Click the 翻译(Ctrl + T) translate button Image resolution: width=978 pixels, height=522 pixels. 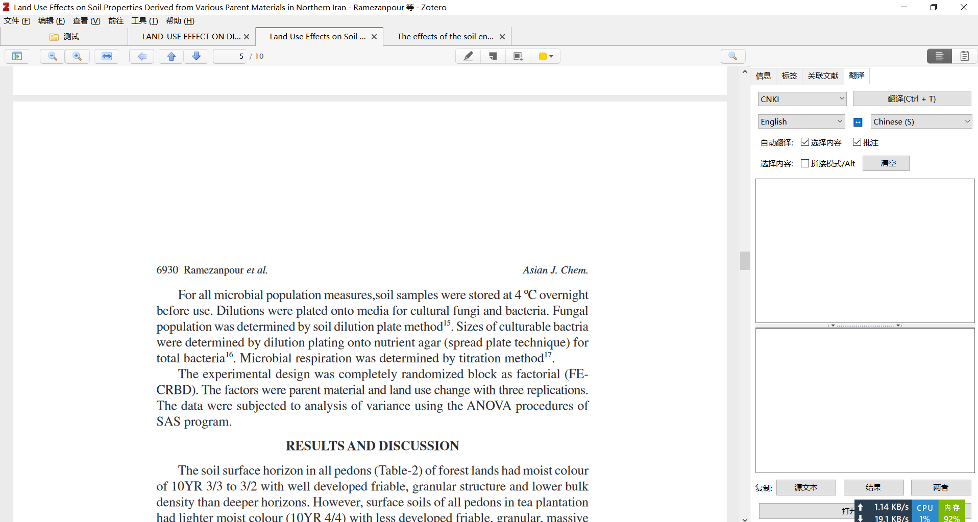pos(912,99)
